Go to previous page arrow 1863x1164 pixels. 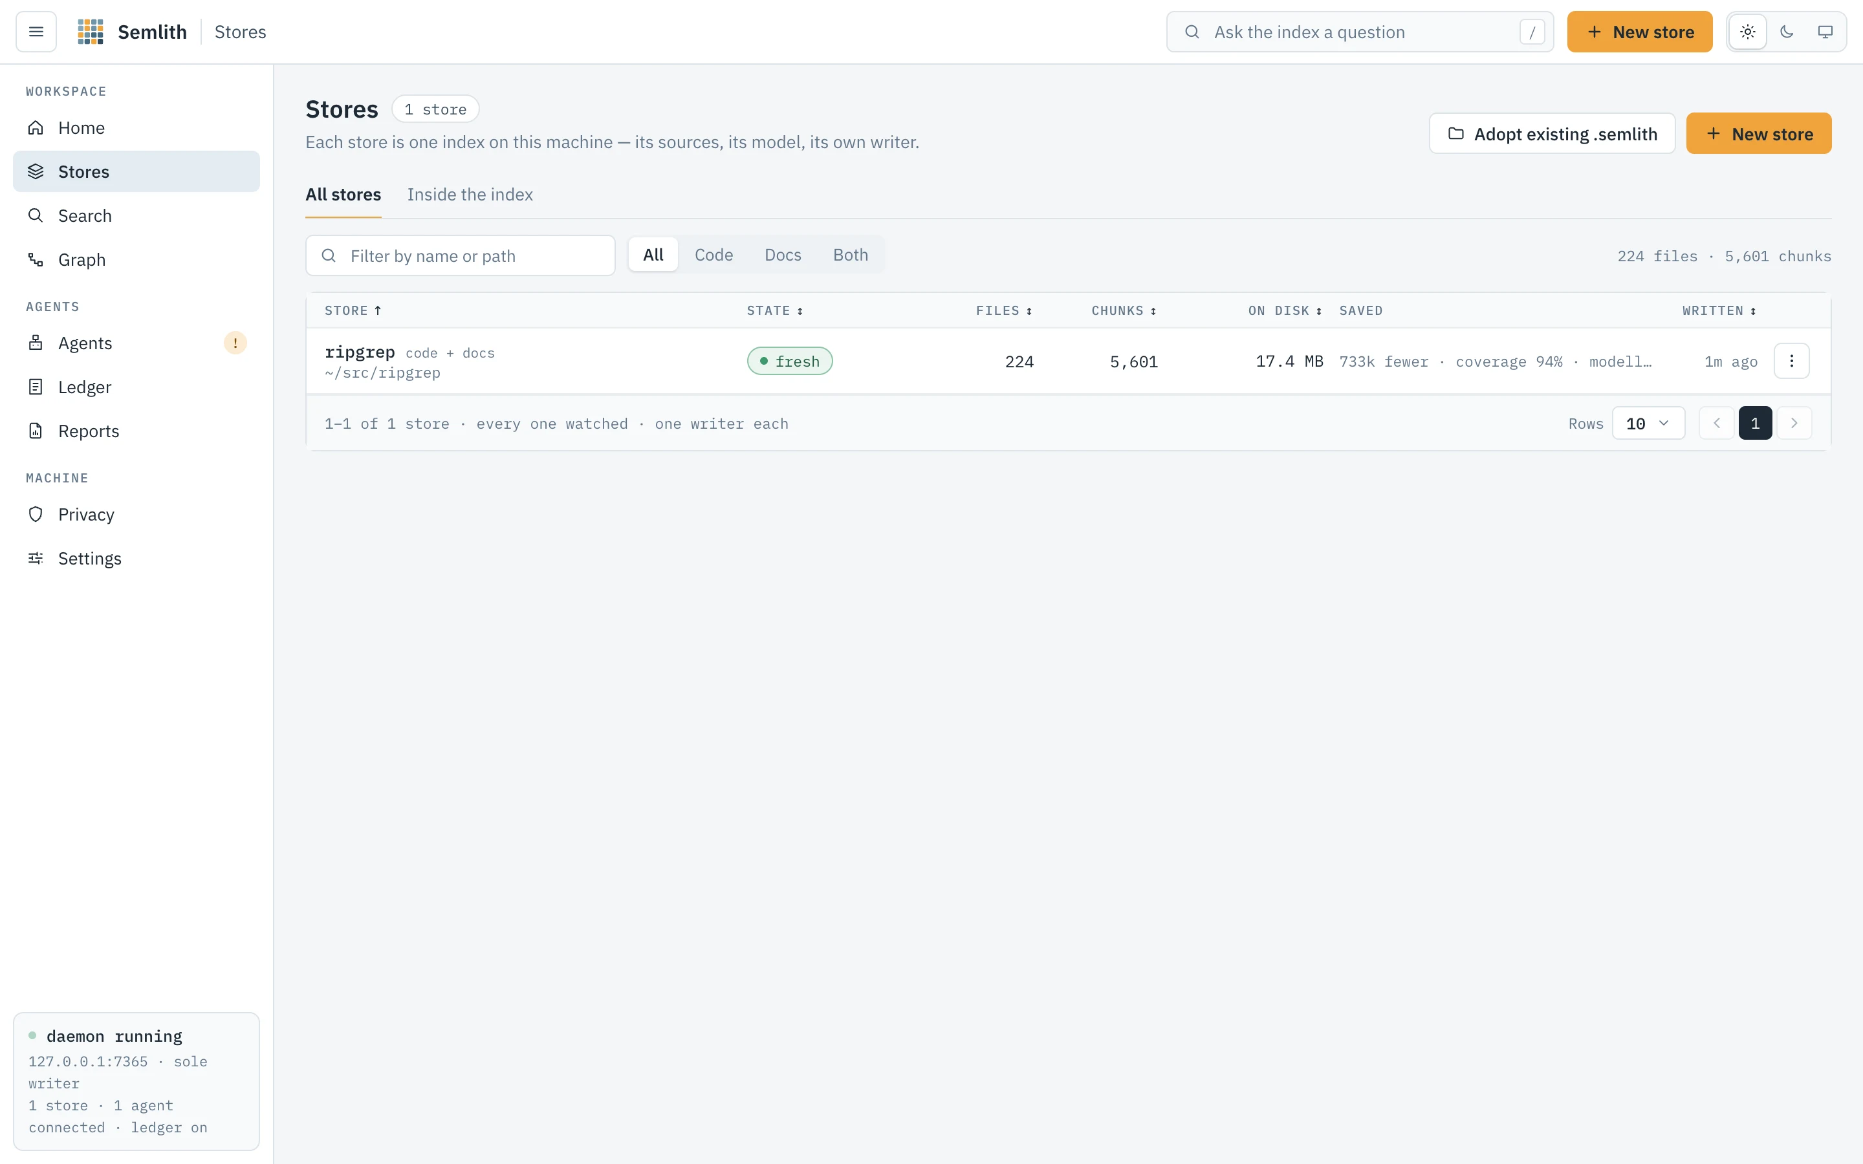pos(1717,424)
